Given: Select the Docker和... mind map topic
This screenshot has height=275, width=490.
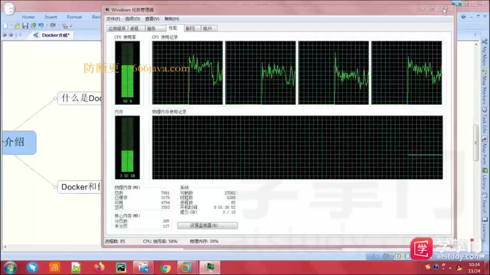Looking at the screenshot, I should point(80,187).
